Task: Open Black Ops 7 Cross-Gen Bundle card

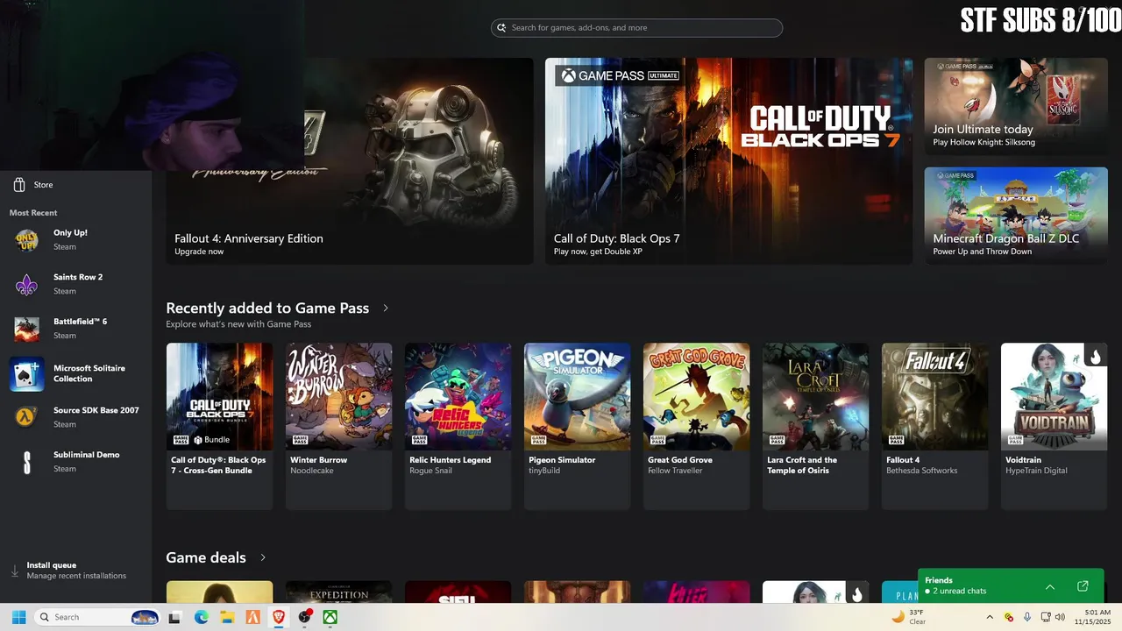Action: click(219, 426)
